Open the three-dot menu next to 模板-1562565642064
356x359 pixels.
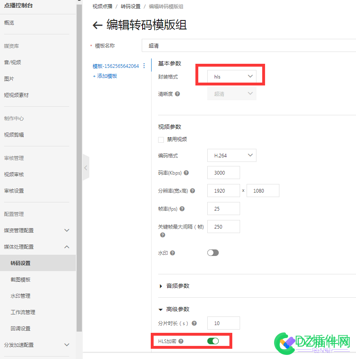click(144, 66)
